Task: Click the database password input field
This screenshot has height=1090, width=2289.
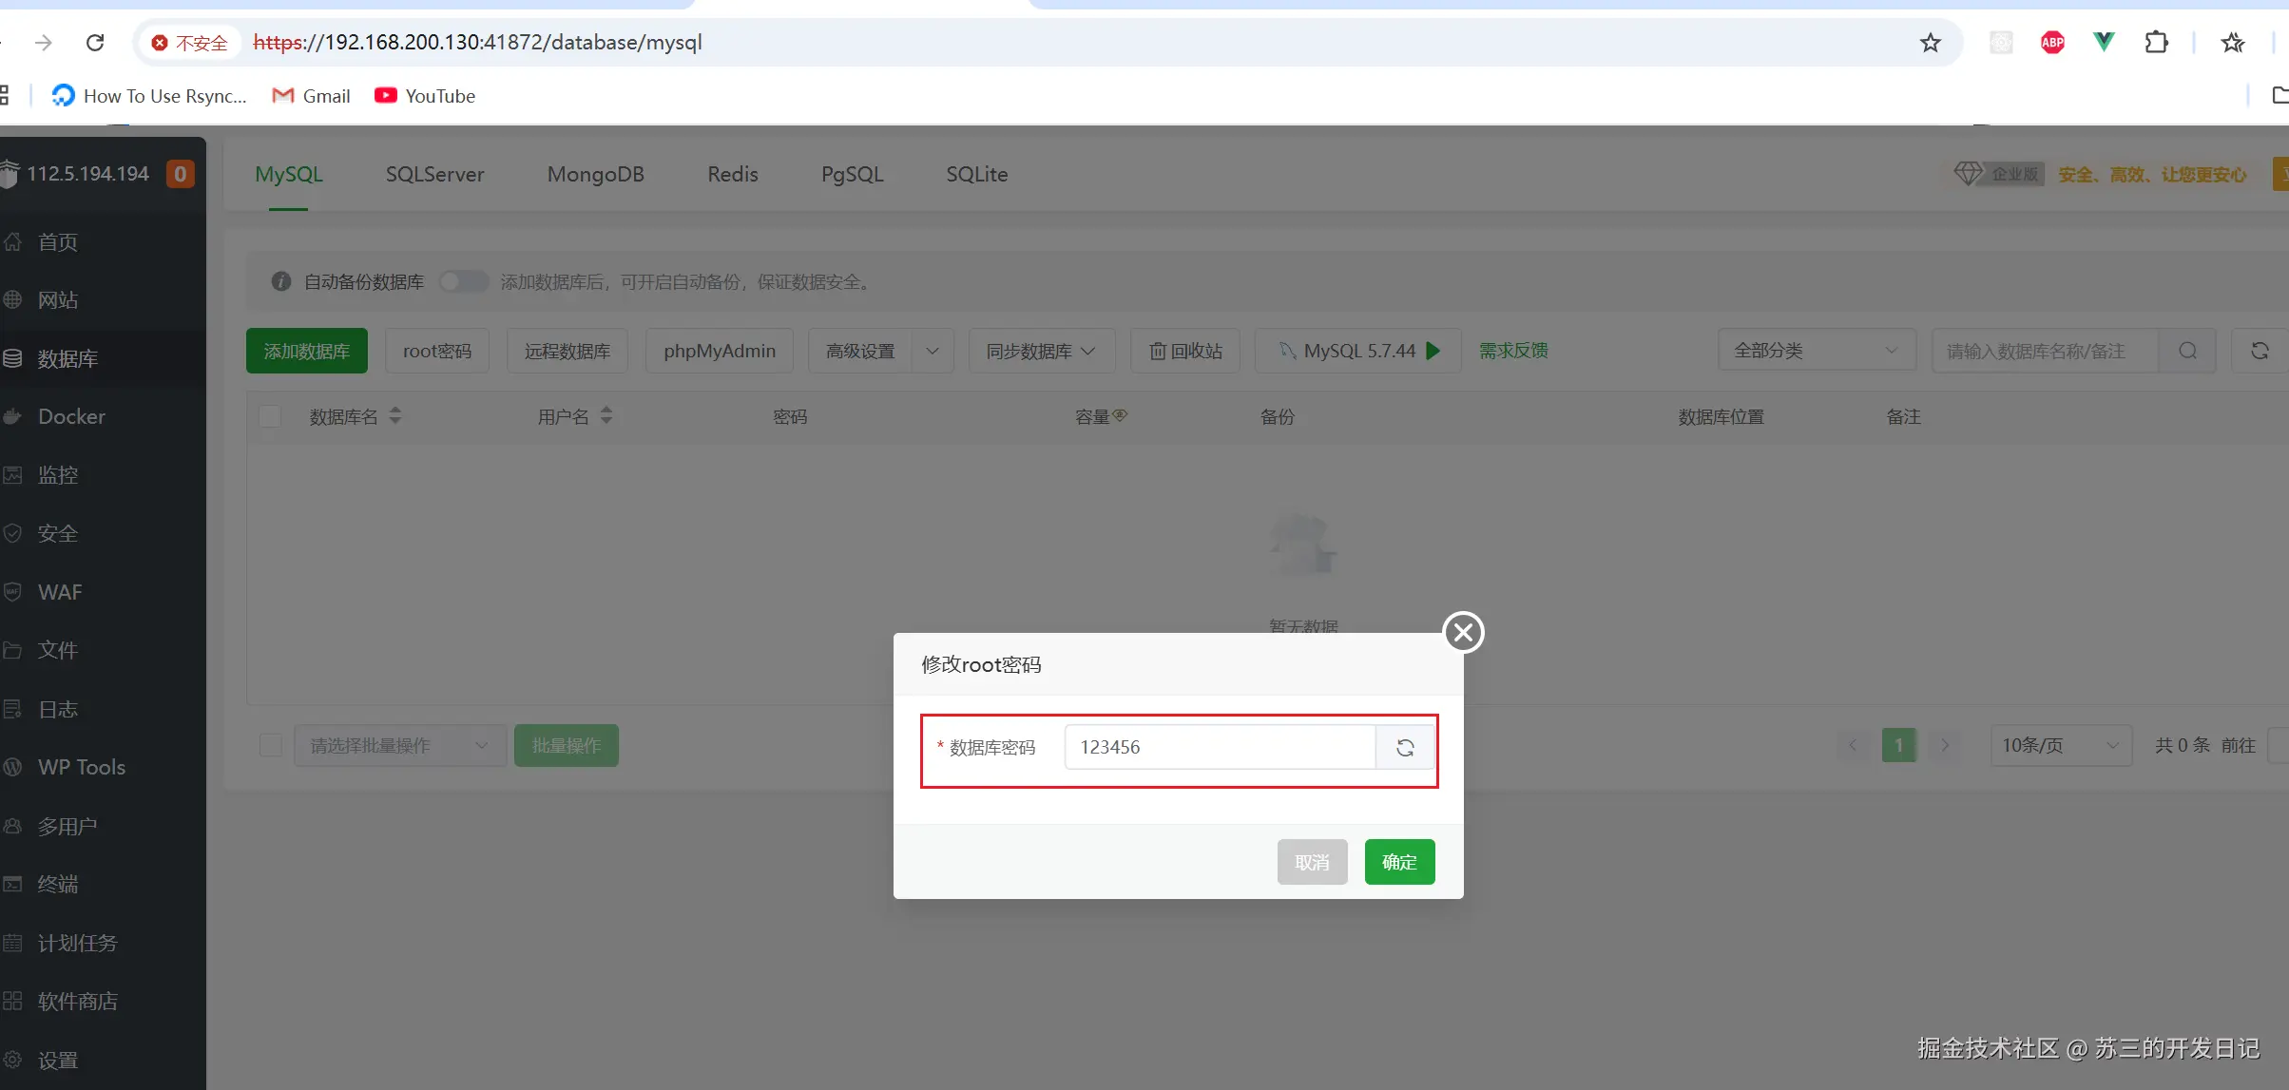Action: pos(1220,748)
